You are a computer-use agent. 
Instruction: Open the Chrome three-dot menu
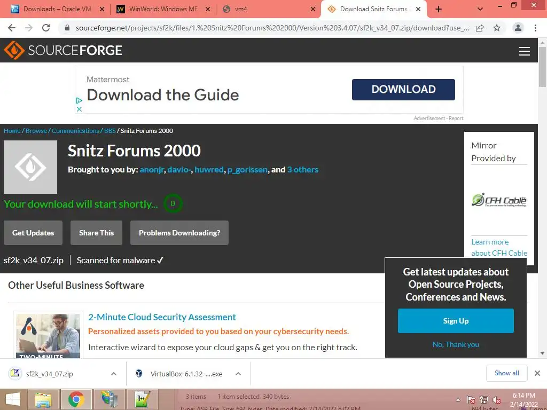(x=535, y=28)
